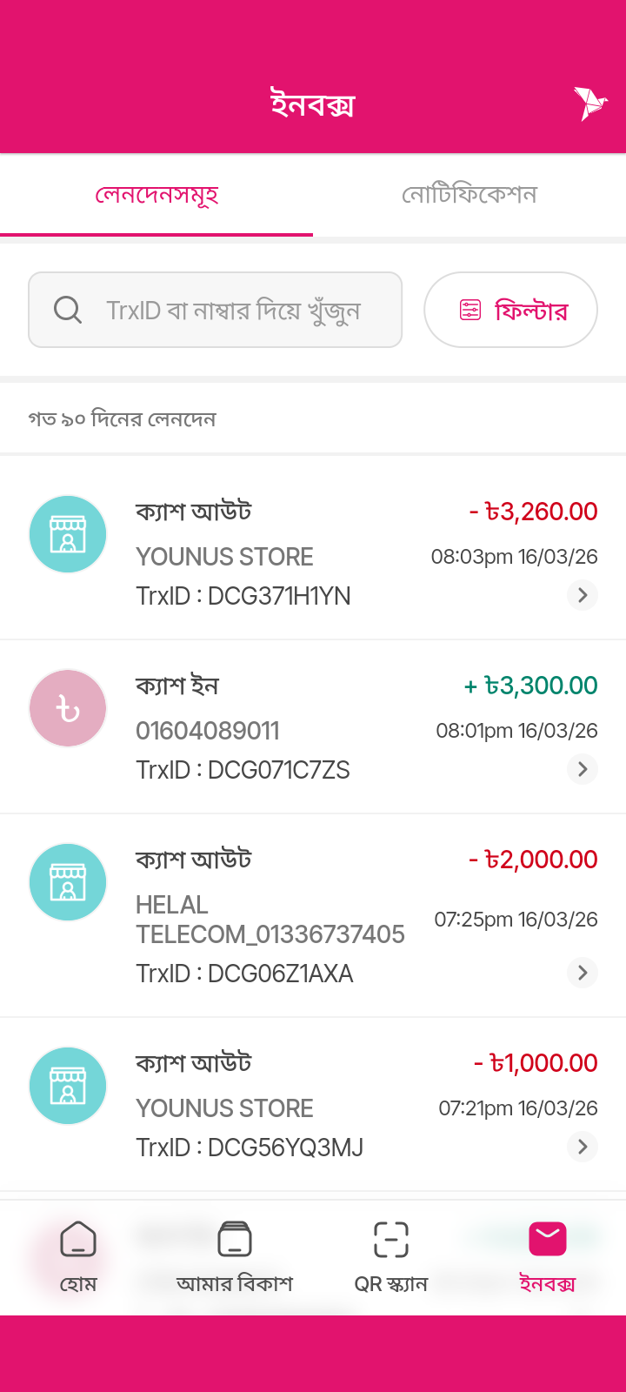Open the ৳1,000.00 YOUNUS STORE cash out entry
The image size is (626, 1392).
[x=313, y=1105]
